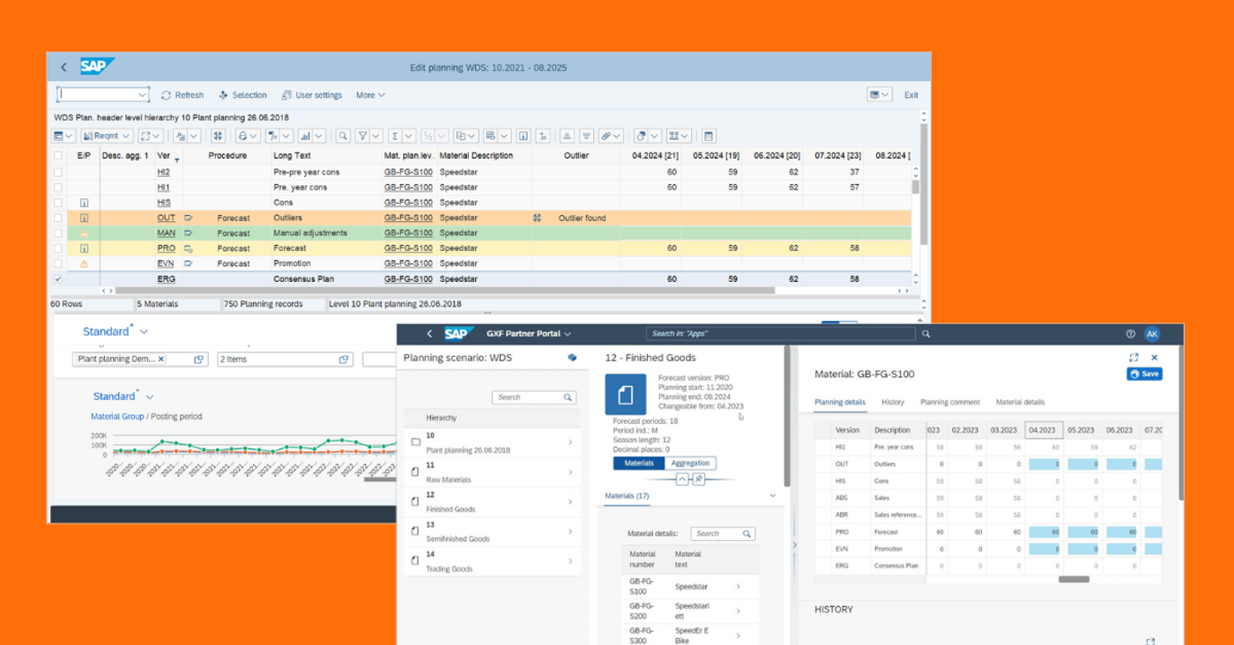Viewport: 1234px width, 645px height.
Task: Click the sort ascending toolbar icon
Action: pyautogui.click(x=565, y=135)
